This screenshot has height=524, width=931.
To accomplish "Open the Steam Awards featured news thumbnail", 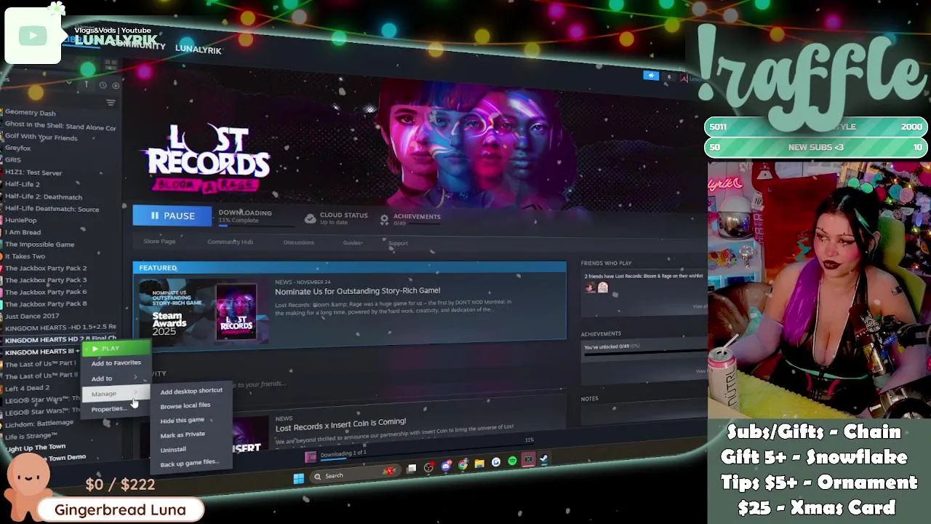I will coord(203,311).
